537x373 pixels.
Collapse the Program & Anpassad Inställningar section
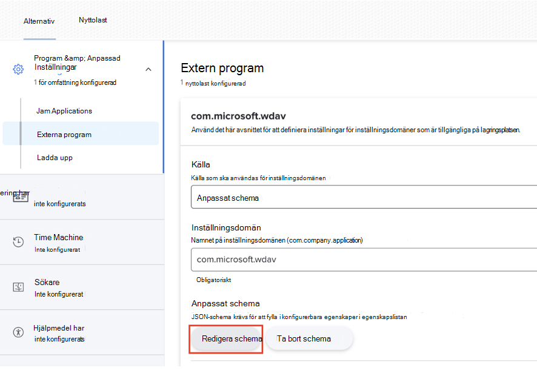pos(148,69)
